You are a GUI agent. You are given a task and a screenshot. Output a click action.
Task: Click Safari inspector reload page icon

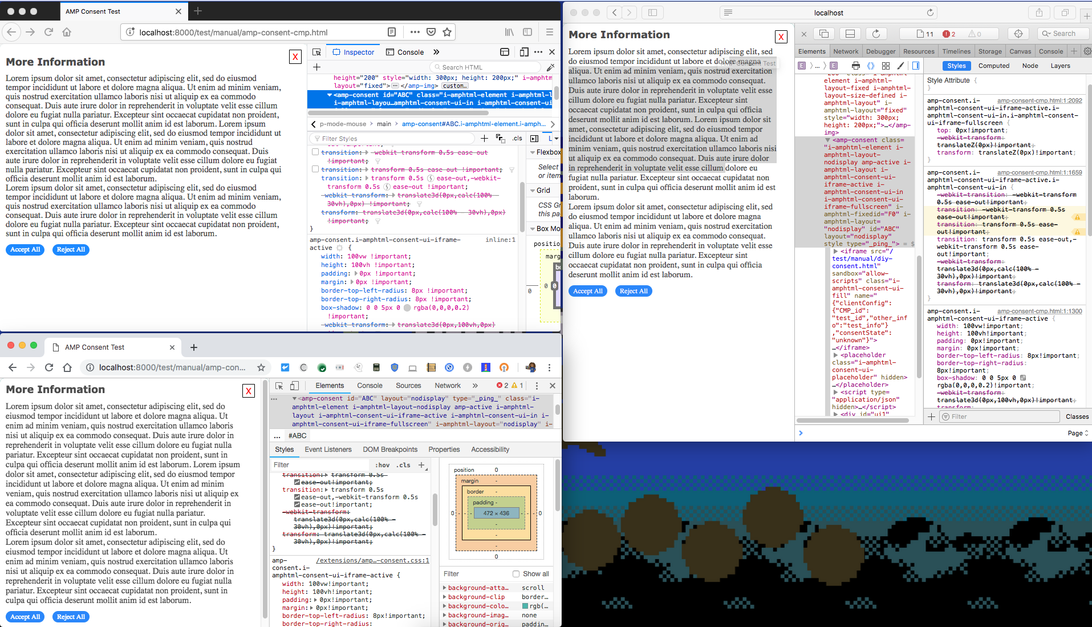point(876,34)
